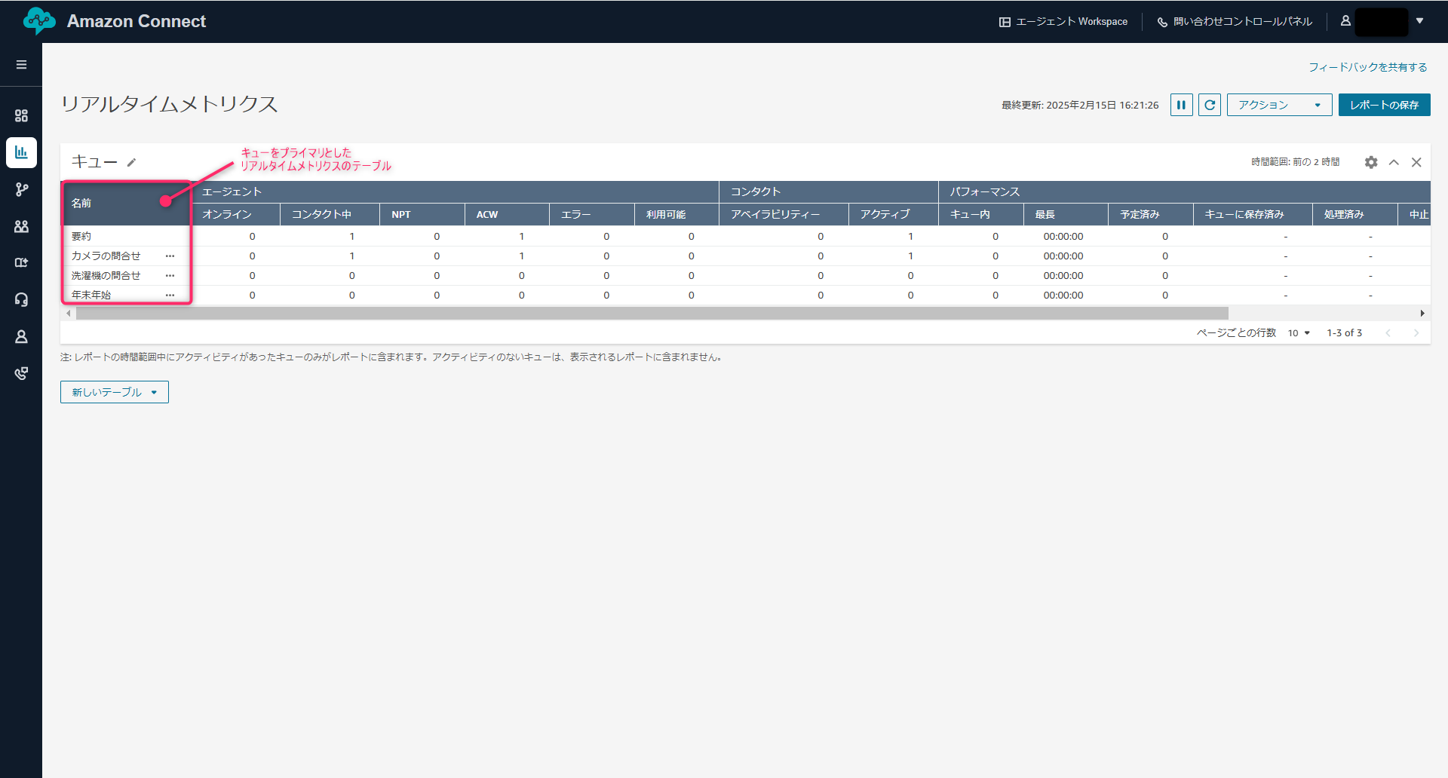Refresh the real-time metrics data
Viewport: 1448px width, 778px height.
pyautogui.click(x=1210, y=105)
